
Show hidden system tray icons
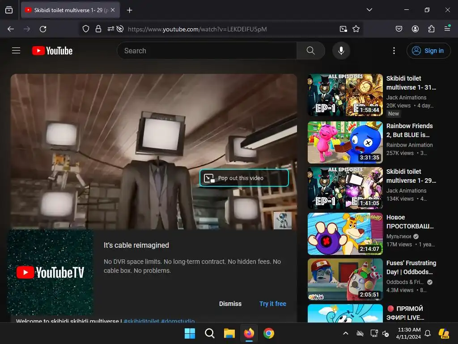[346, 333]
